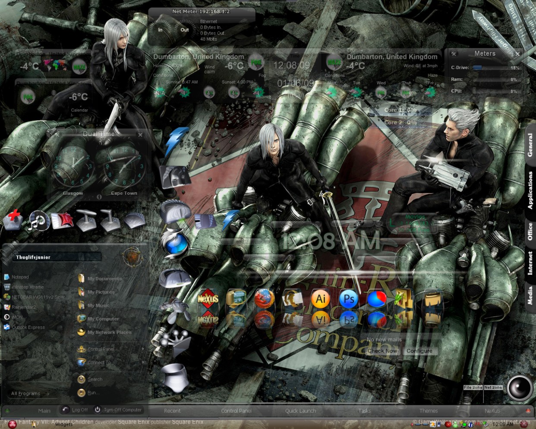This screenshot has height=429, width=536.
Task: Click the Net Meter In gauge
Action: (x=161, y=30)
